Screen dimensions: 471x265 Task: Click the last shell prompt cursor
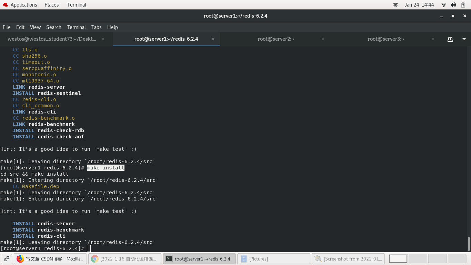89,248
